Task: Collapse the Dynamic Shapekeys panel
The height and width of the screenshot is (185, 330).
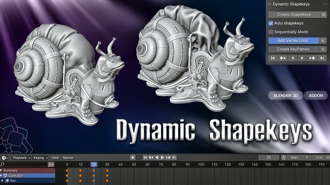Action: click(270, 4)
